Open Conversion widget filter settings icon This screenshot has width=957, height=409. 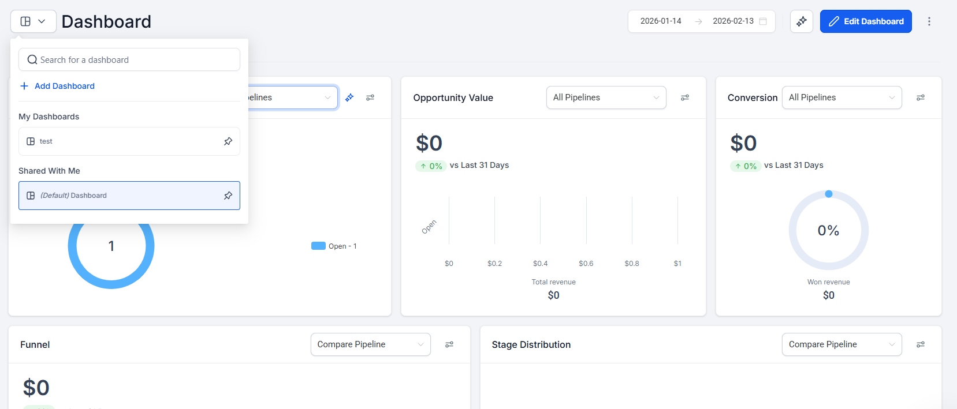[921, 97]
